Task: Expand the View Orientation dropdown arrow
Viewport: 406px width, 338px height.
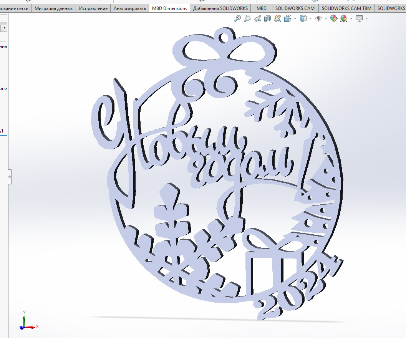Action: [x=295, y=19]
